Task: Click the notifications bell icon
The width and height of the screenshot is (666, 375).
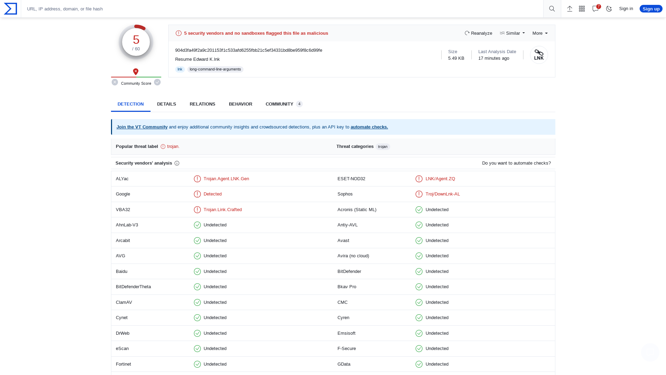Action: [x=595, y=8]
